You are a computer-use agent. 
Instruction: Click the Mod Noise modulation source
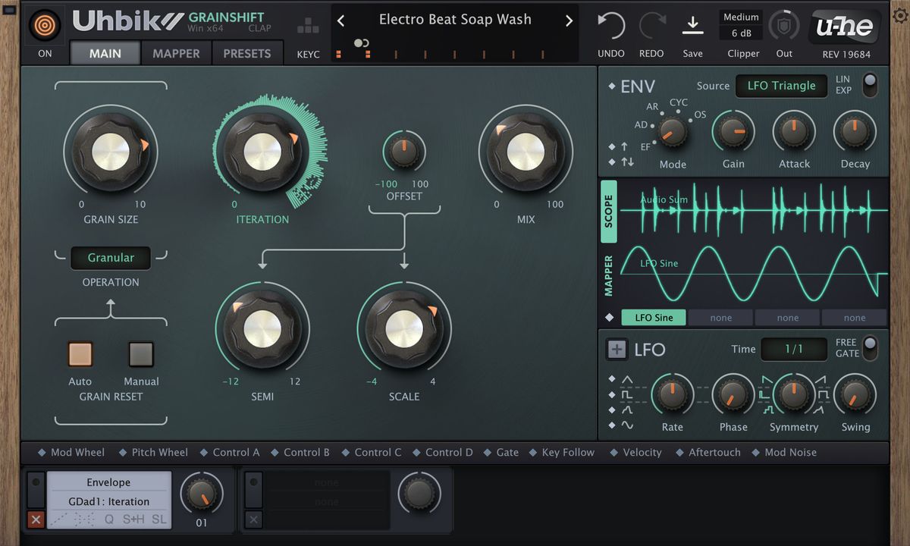pyautogui.click(x=784, y=453)
